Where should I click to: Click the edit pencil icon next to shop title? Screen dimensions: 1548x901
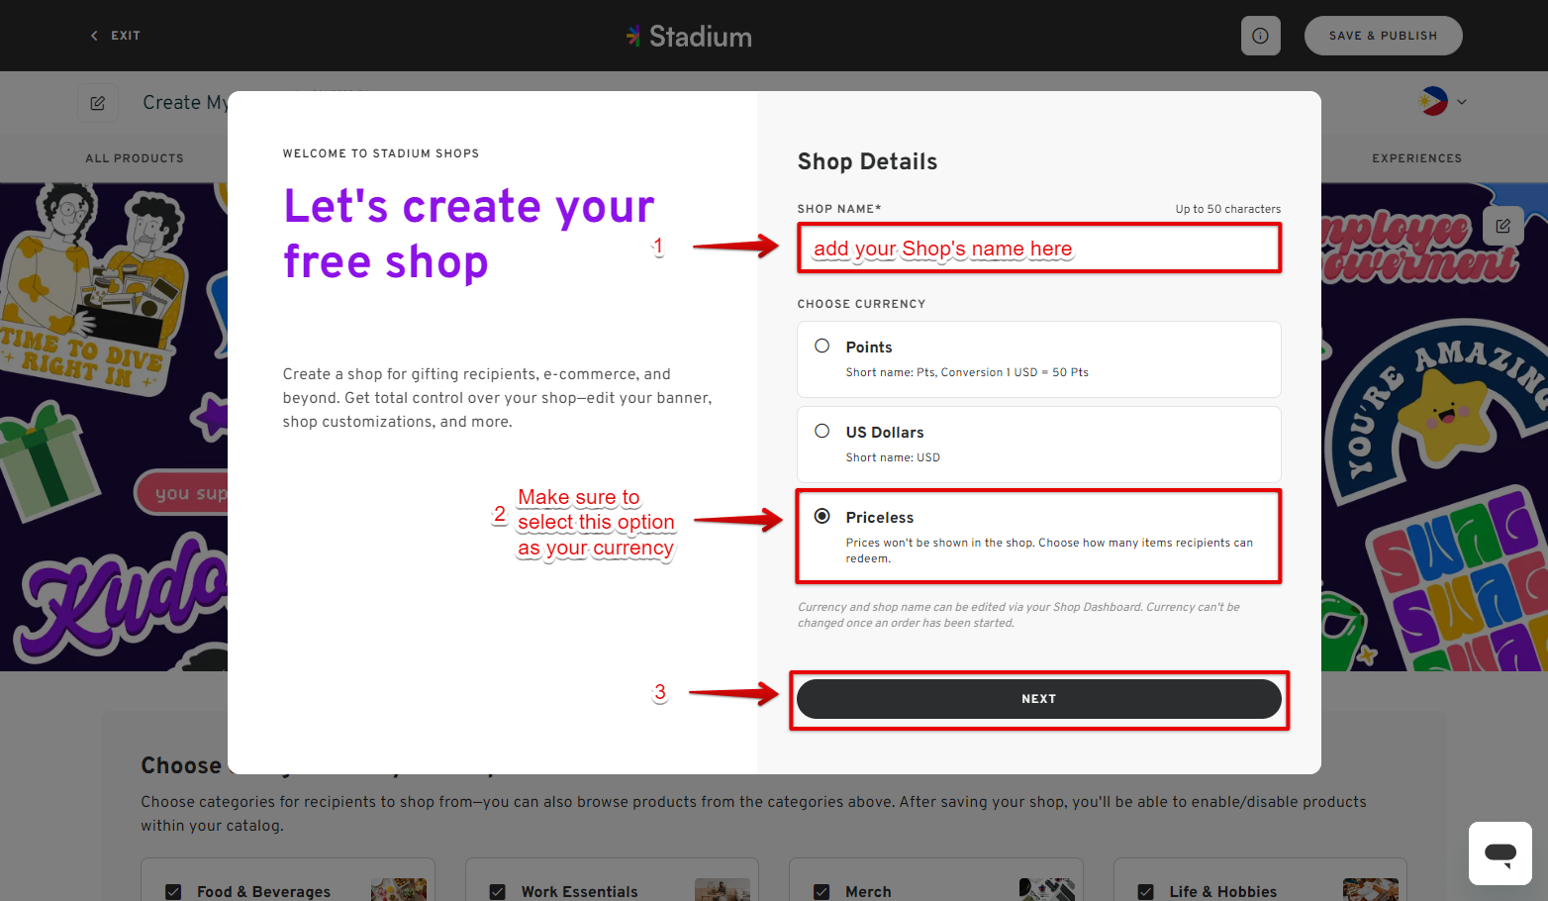click(98, 102)
